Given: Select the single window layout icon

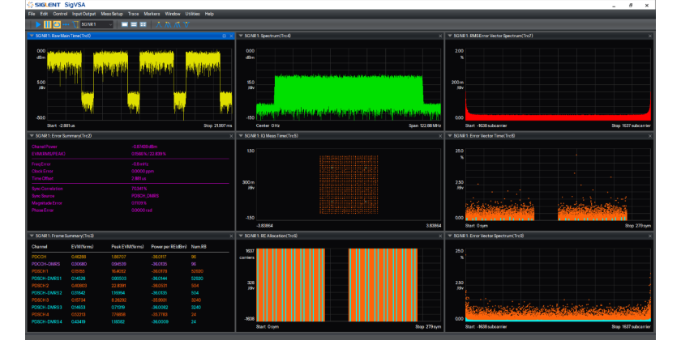Looking at the screenshot, I should coord(125,24).
